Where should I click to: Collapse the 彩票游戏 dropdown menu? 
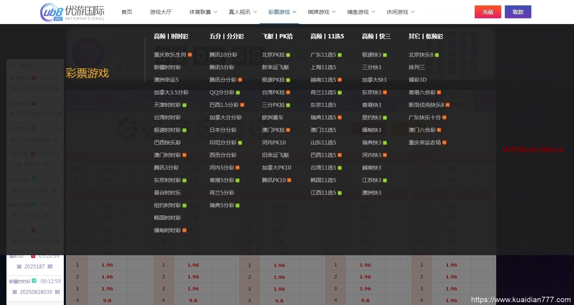(x=282, y=12)
